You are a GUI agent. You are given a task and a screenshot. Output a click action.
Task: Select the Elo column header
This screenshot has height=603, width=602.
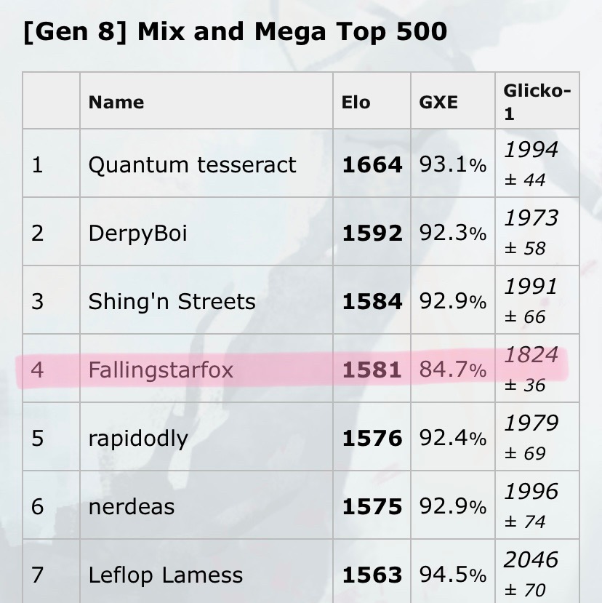click(x=356, y=103)
